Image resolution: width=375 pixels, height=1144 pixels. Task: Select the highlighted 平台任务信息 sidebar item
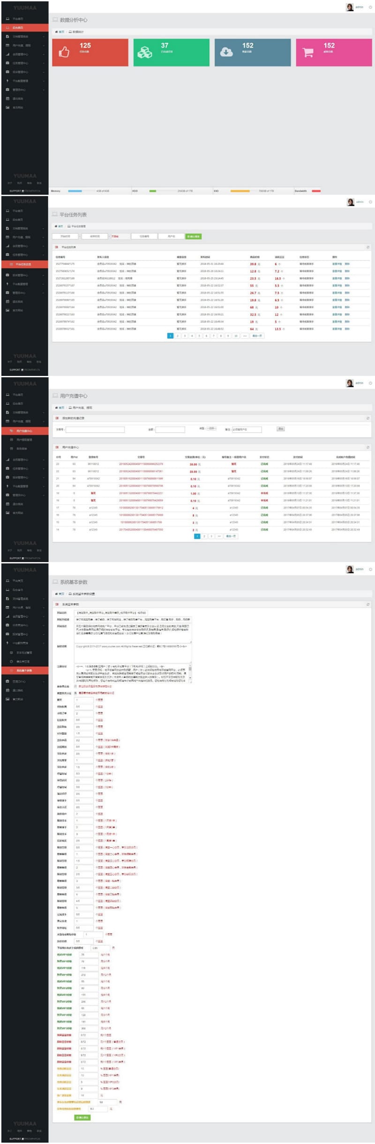point(24,265)
